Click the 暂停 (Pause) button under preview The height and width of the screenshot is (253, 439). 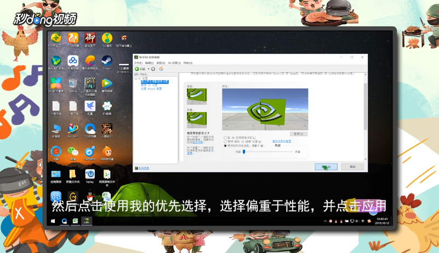pyautogui.click(x=299, y=134)
